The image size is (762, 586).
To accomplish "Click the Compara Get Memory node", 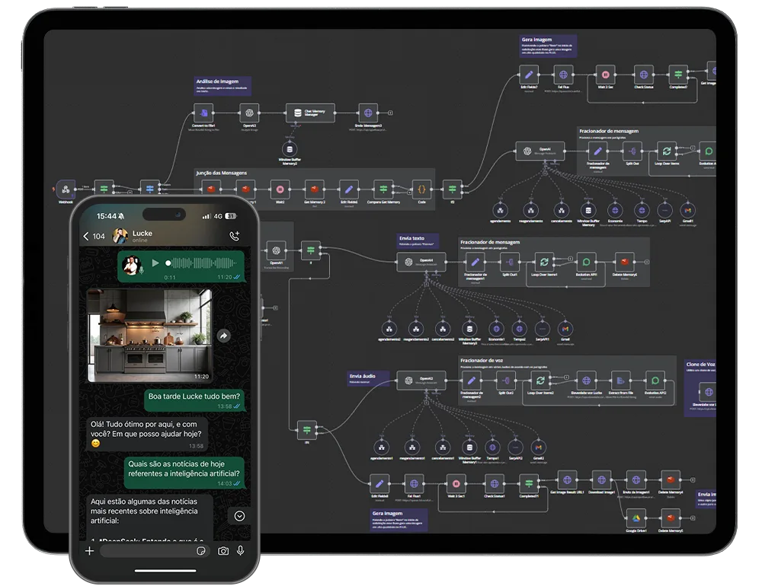I will click(x=385, y=188).
